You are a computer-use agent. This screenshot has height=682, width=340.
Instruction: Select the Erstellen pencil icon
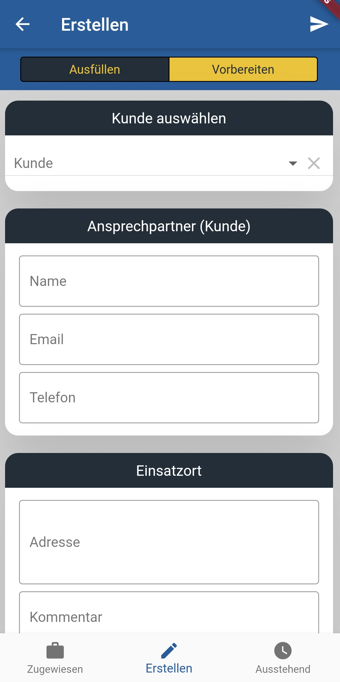[x=169, y=650]
